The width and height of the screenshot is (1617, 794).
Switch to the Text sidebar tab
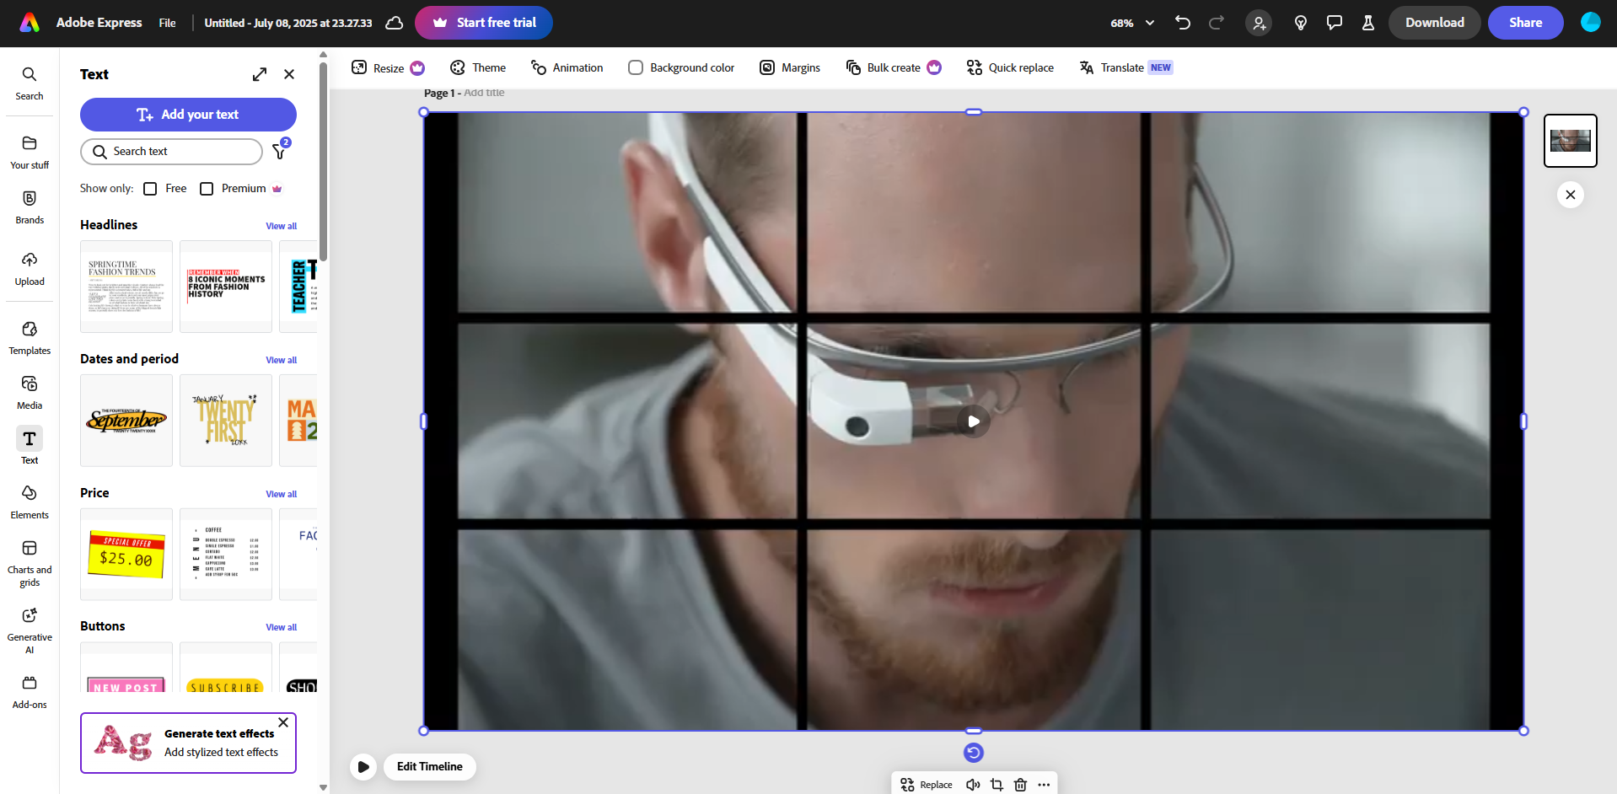point(29,445)
